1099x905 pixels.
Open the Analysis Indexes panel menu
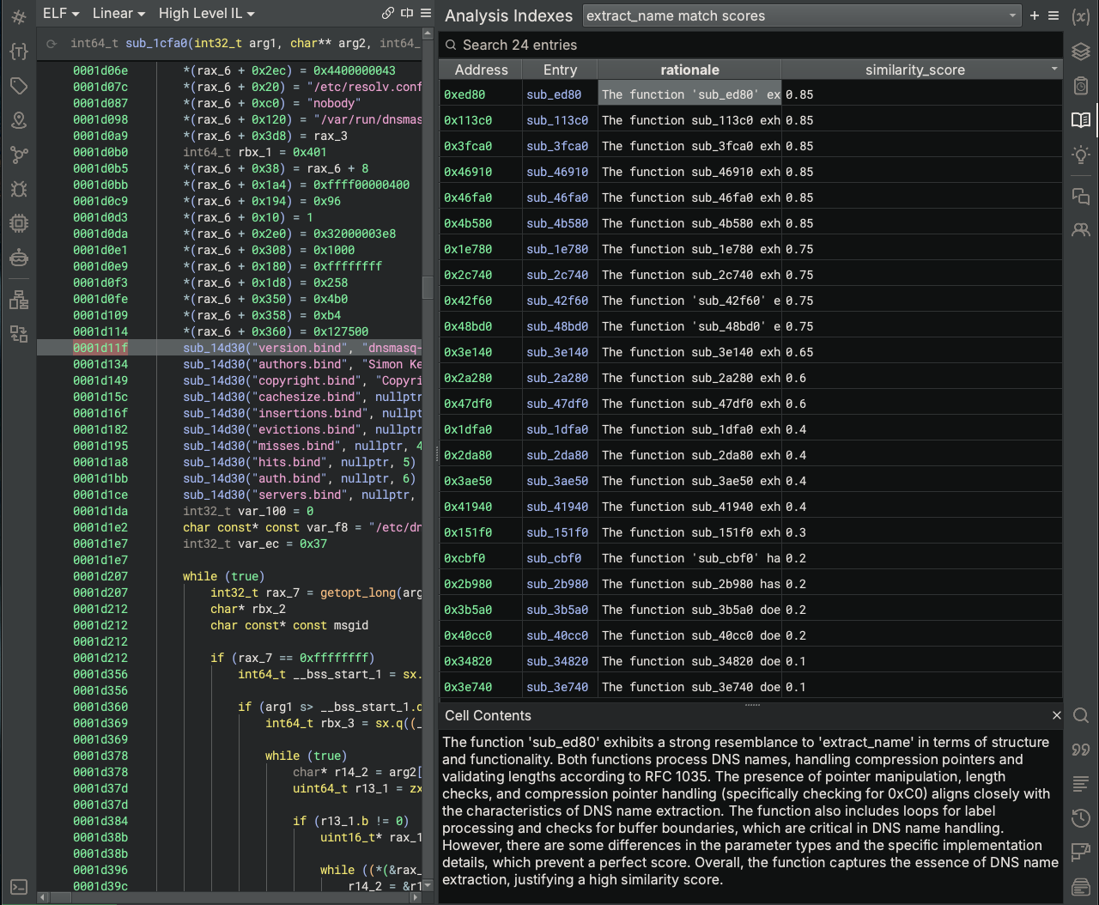1053,15
